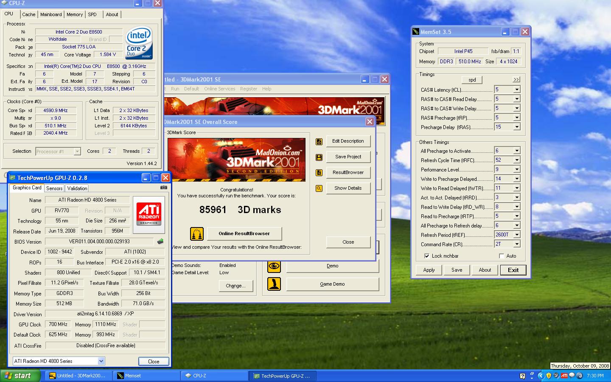Open the Help menu in 3DMark2001
This screenshot has width=611, height=382.
coord(267,89)
